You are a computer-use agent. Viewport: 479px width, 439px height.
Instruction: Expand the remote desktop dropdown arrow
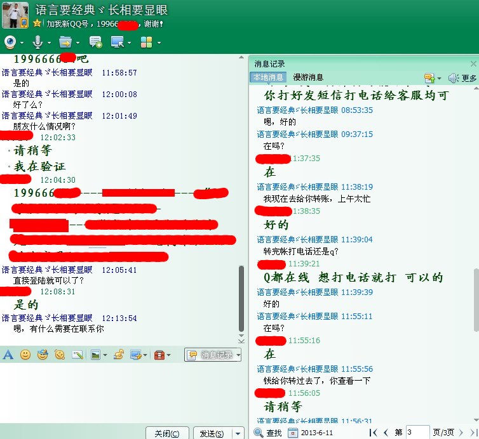(130, 43)
